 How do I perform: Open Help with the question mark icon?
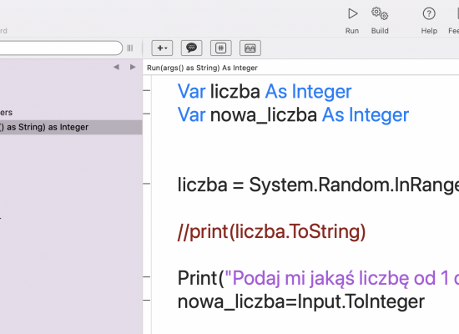pyautogui.click(x=429, y=13)
